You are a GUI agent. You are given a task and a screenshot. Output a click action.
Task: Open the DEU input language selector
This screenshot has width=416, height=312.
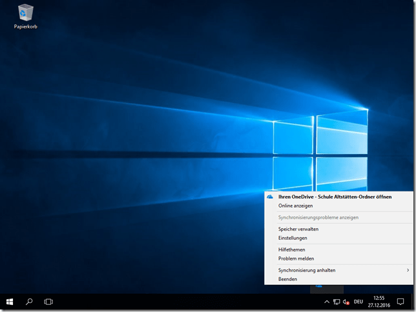pos(359,302)
